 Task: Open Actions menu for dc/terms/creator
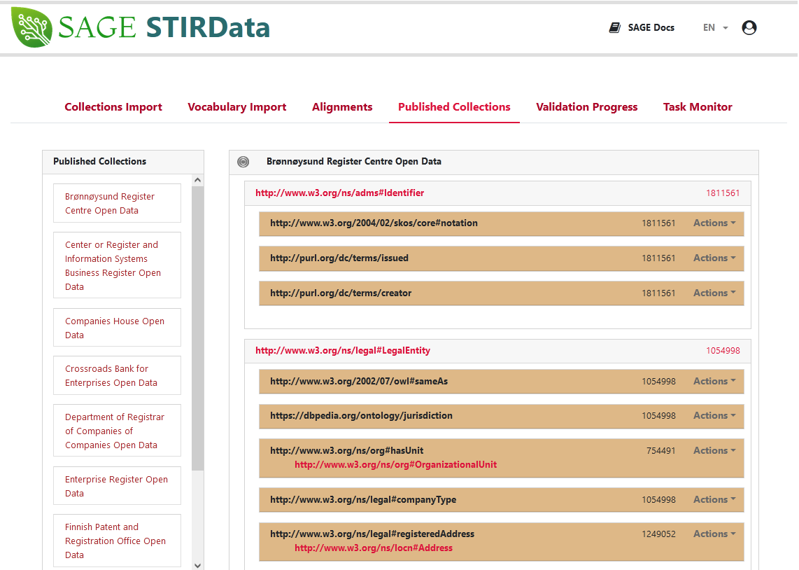point(714,293)
